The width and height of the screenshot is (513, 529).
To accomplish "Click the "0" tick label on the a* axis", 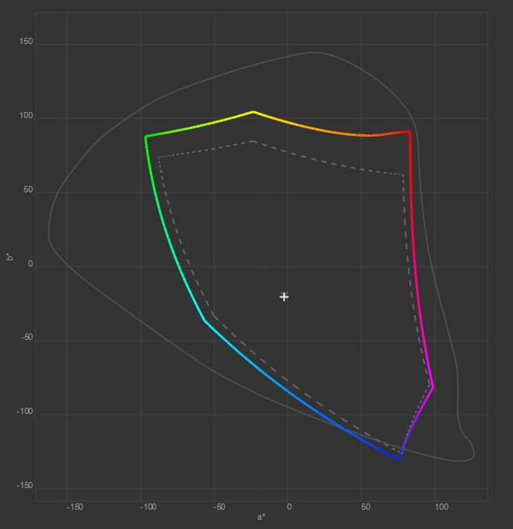I will [x=289, y=507].
